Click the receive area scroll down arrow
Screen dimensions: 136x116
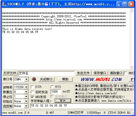(132, 67)
